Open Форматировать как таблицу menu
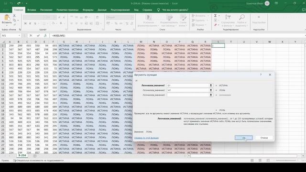306x172 pixels. (169, 21)
